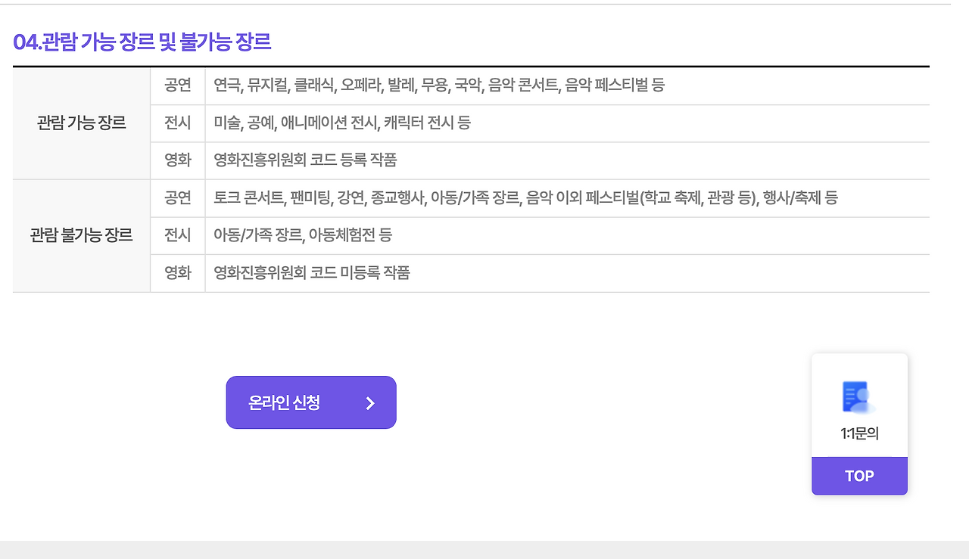Click the 토크 콘서트, 팬미팅 genre cell
The height and width of the screenshot is (559, 969).
(x=257, y=198)
